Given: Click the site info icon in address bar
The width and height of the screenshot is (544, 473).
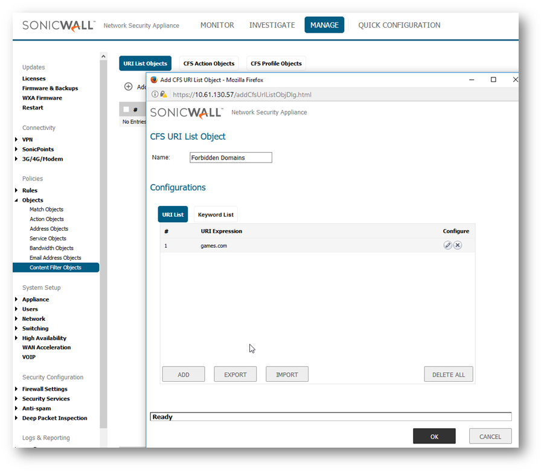Looking at the screenshot, I should (x=155, y=94).
